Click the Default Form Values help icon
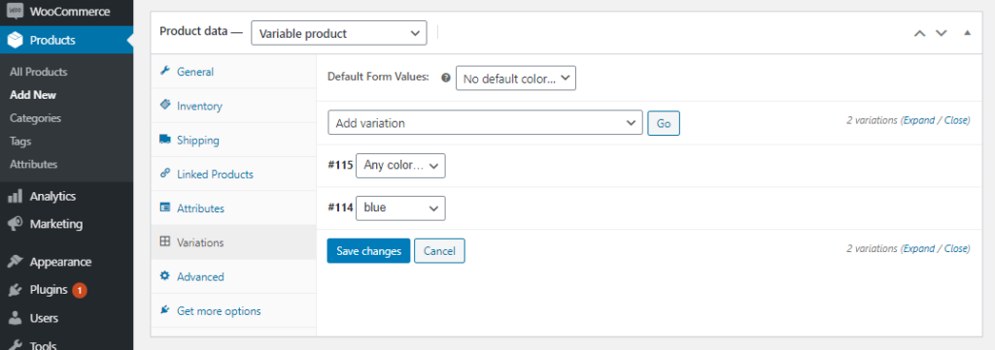This screenshot has width=995, height=350. pos(445,78)
